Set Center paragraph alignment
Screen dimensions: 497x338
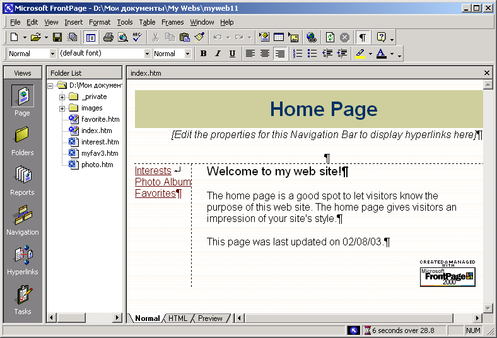point(265,54)
